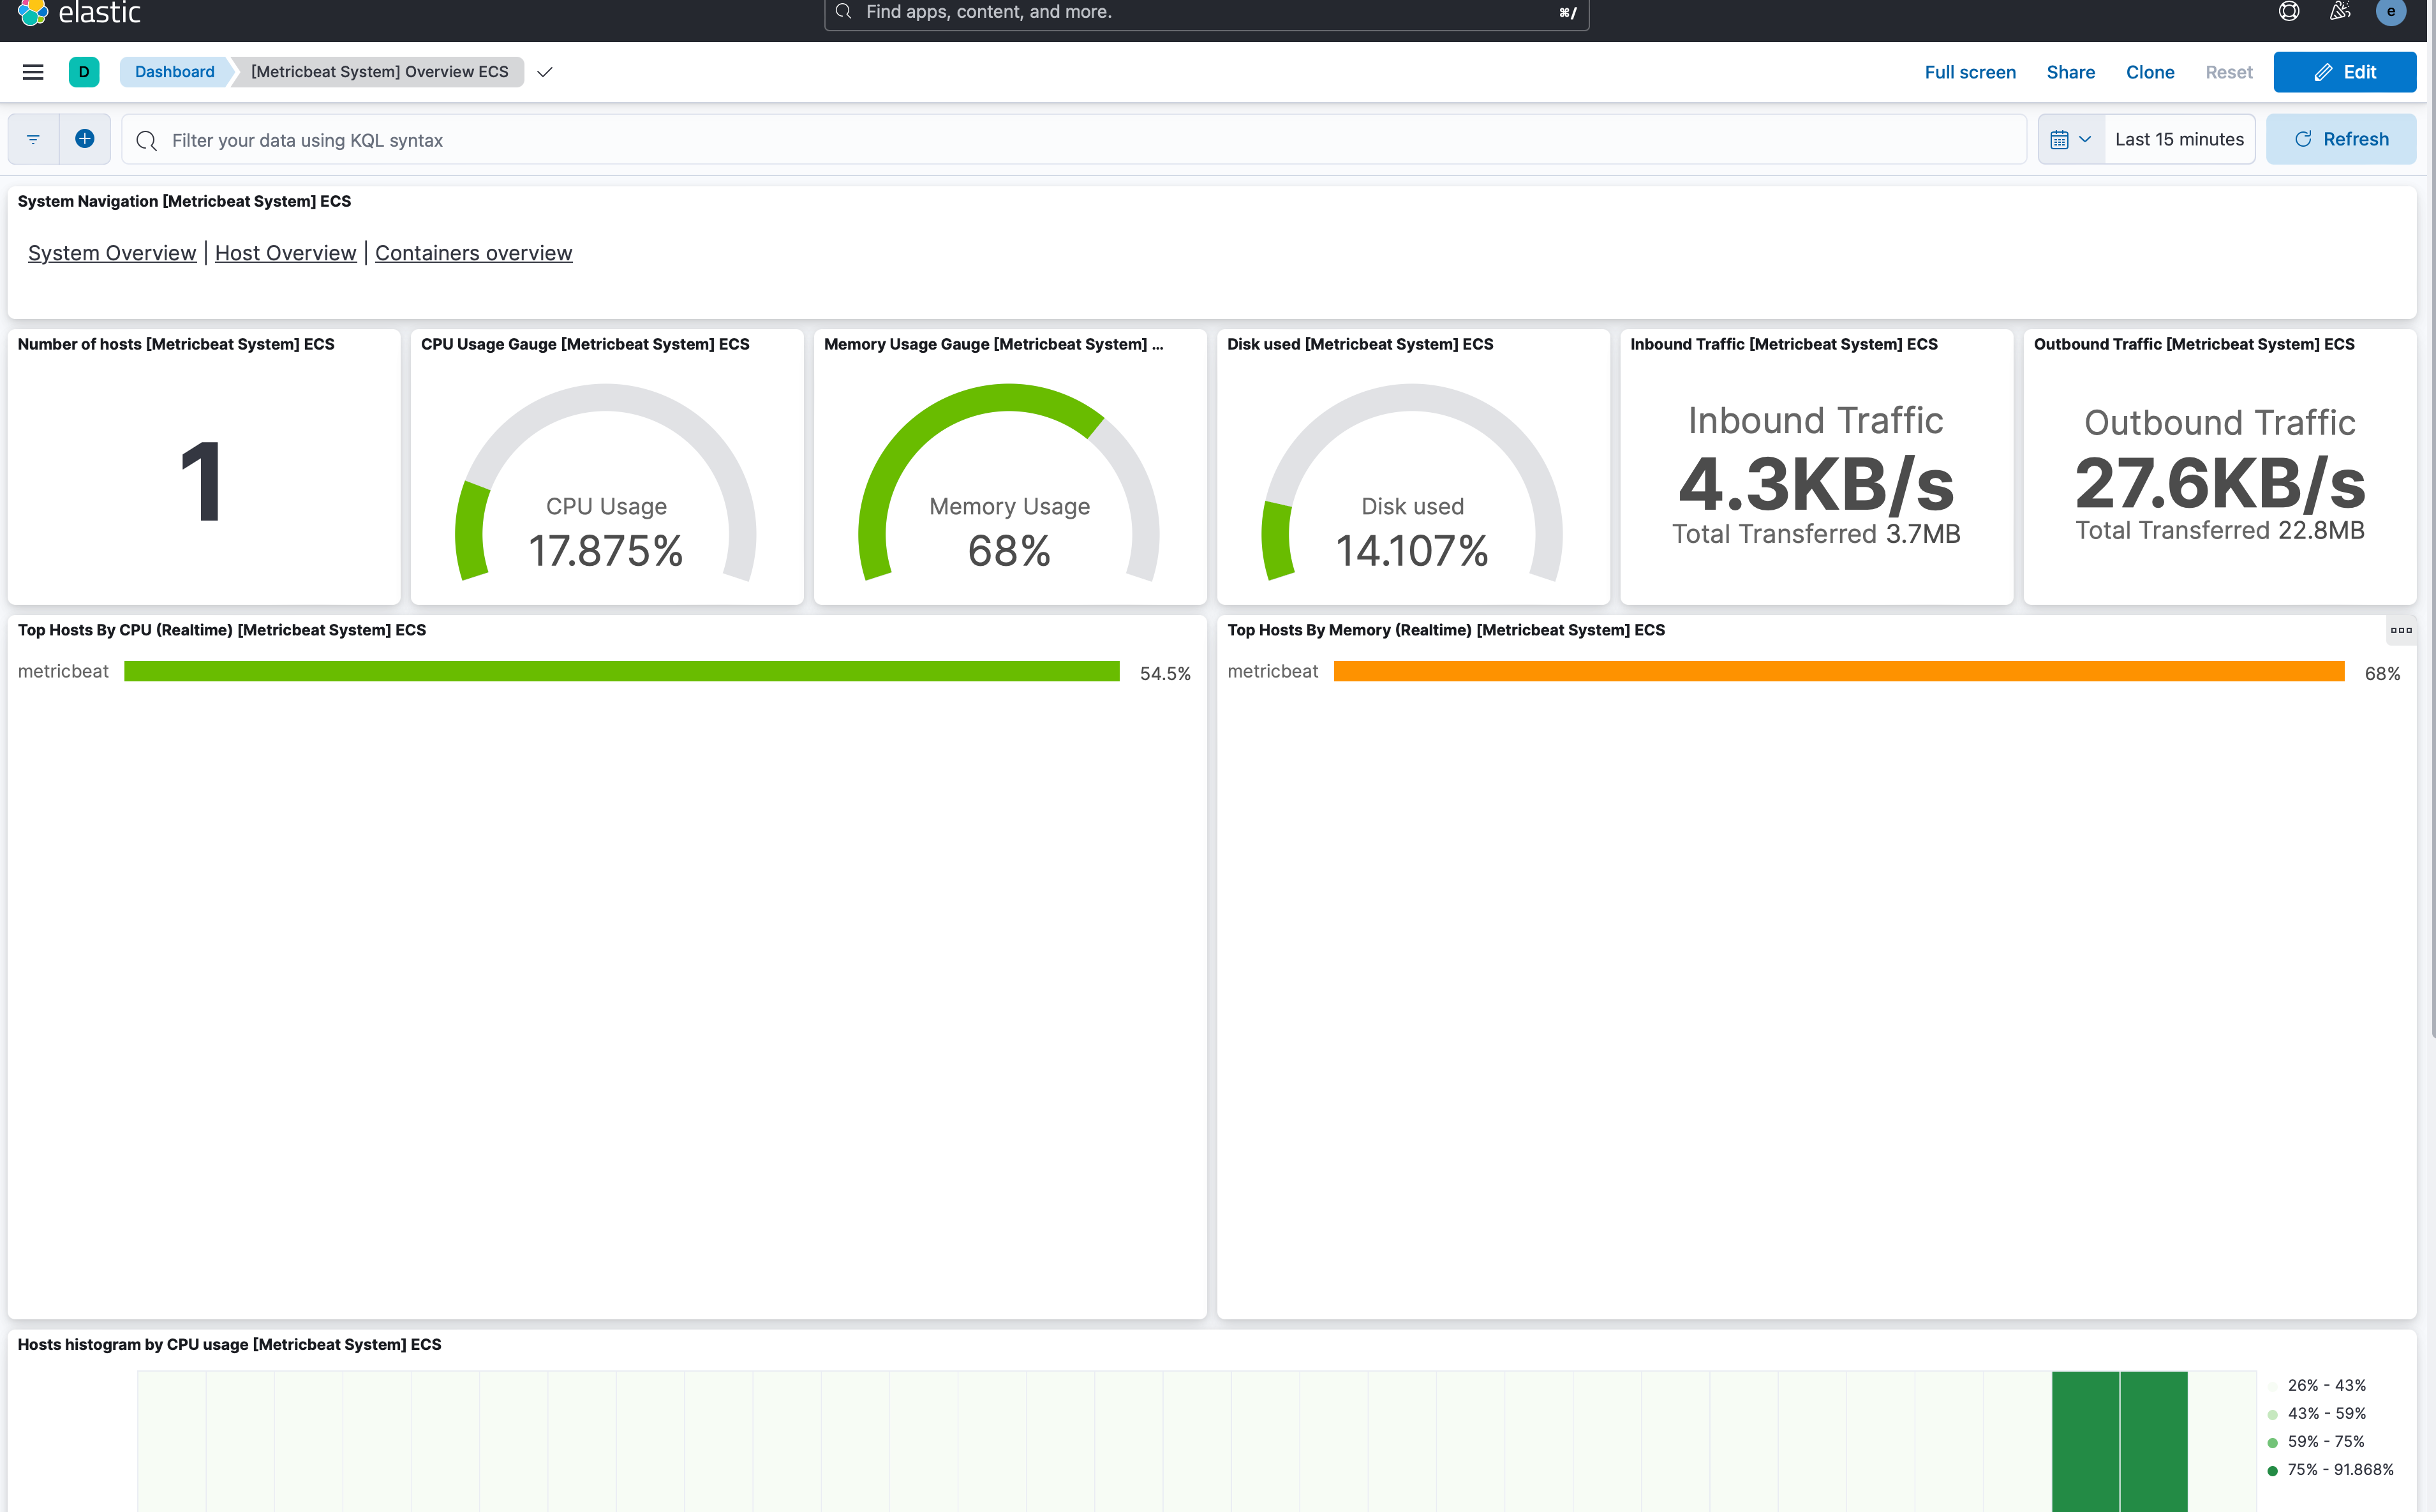Click the metricbeat host label in CPU panel
2436x1512 pixels.
[63, 671]
